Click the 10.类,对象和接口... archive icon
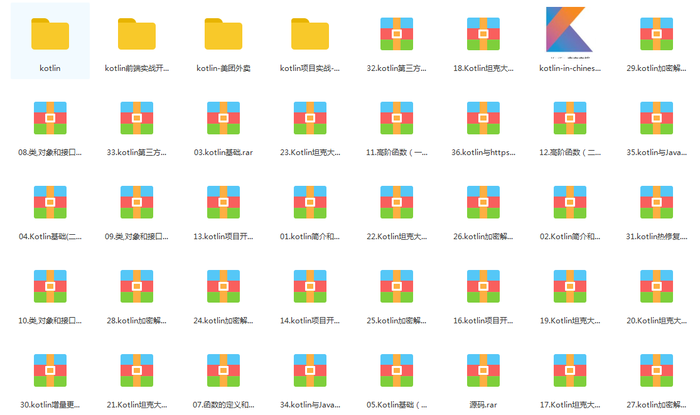The width and height of the screenshot is (700, 415). pyautogui.click(x=50, y=286)
